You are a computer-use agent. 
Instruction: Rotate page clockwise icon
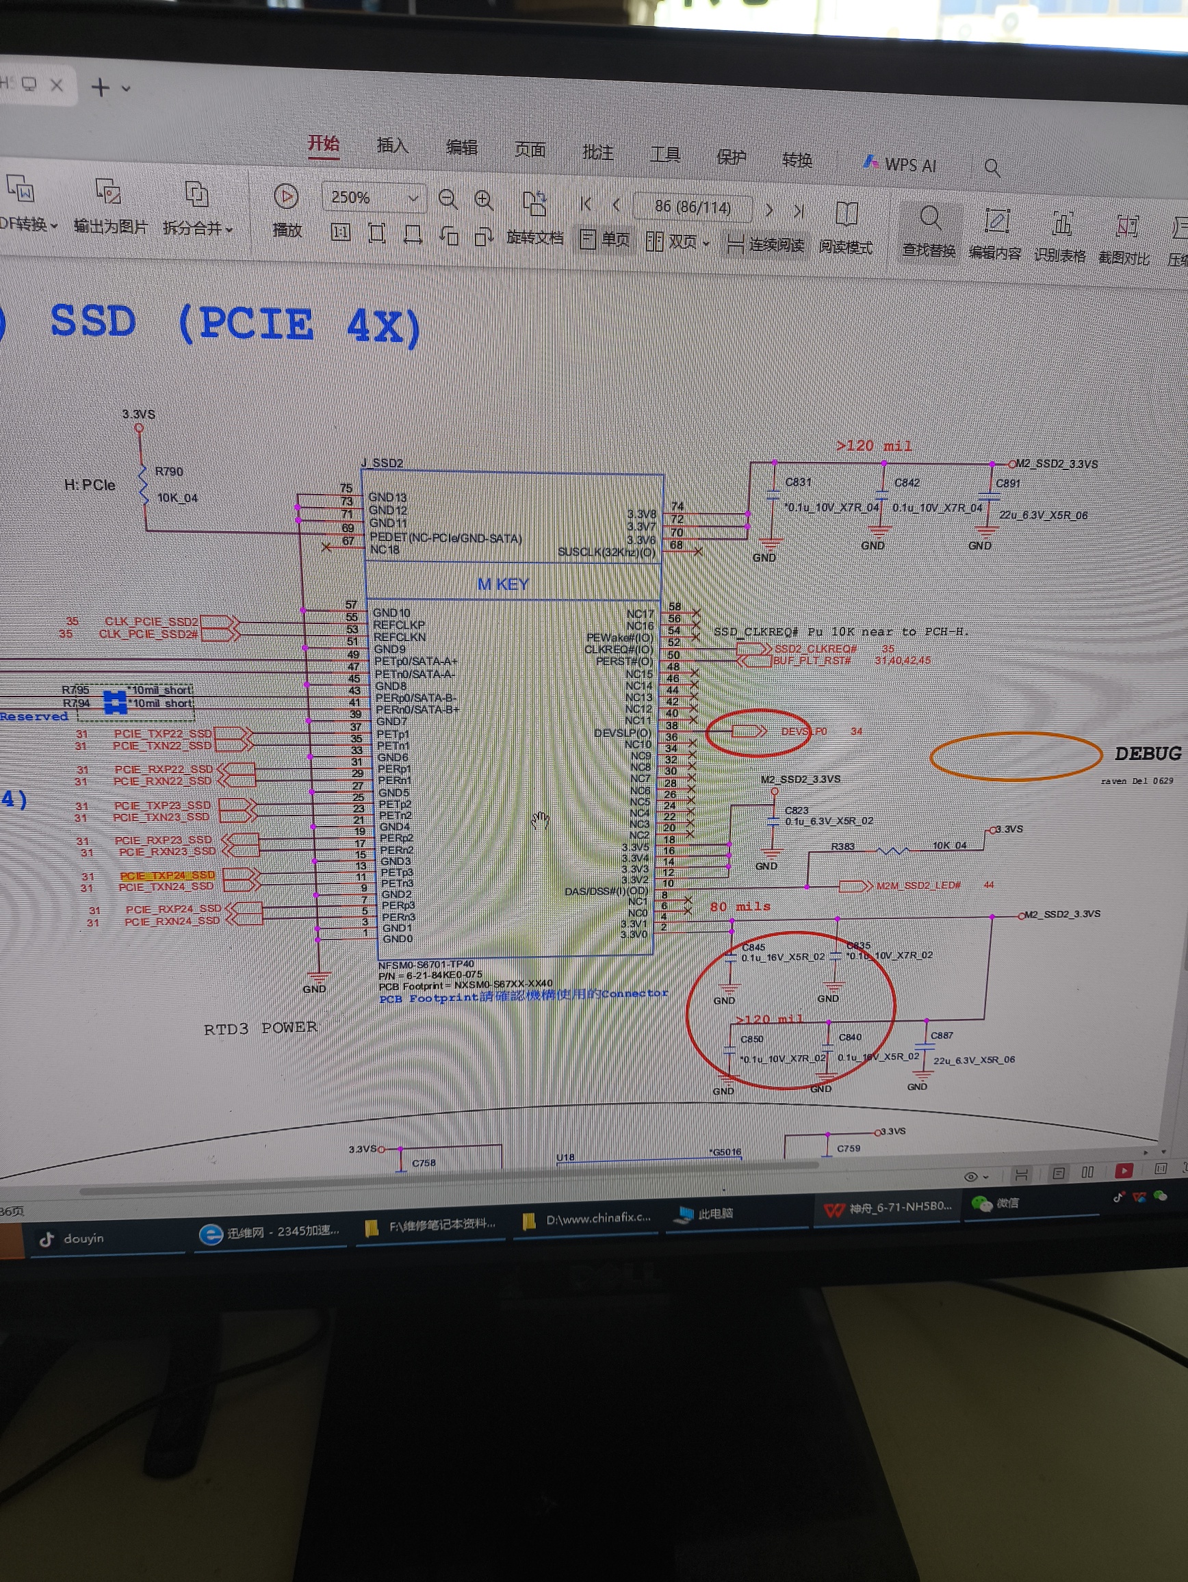tap(485, 237)
